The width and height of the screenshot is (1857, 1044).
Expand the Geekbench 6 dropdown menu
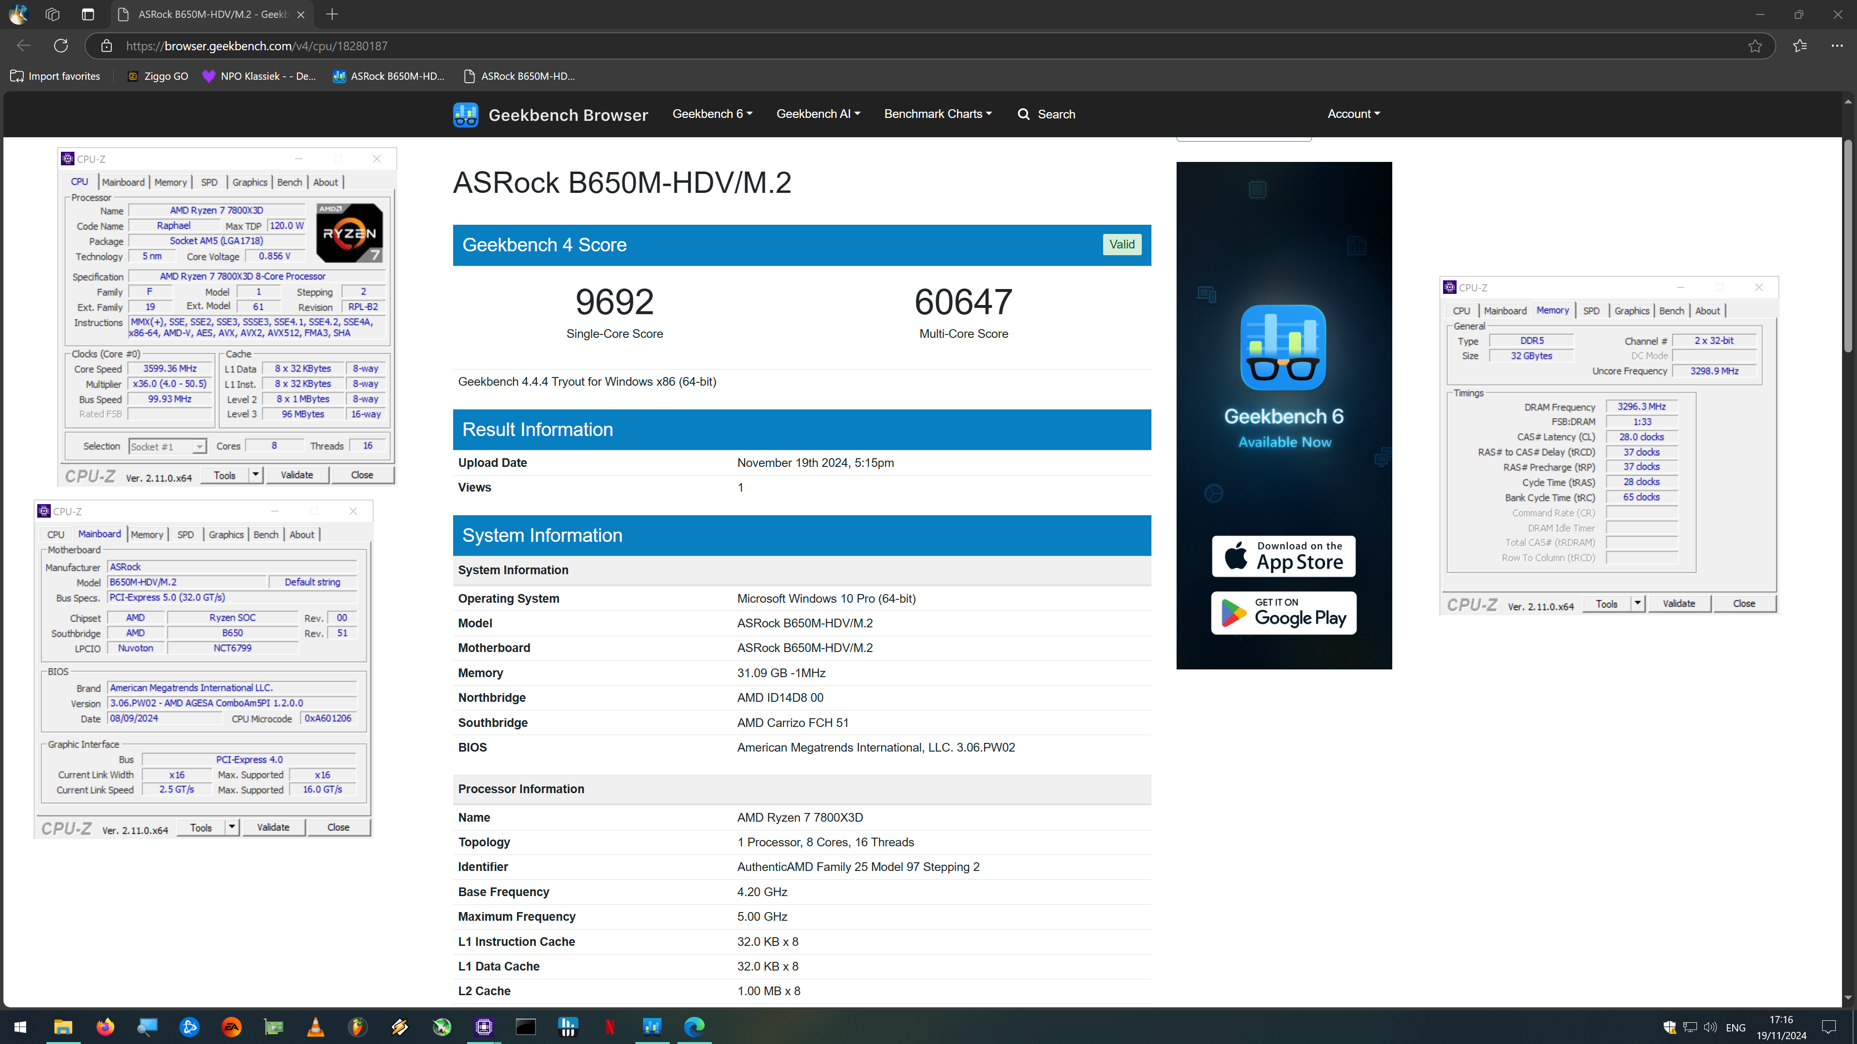[712, 114]
